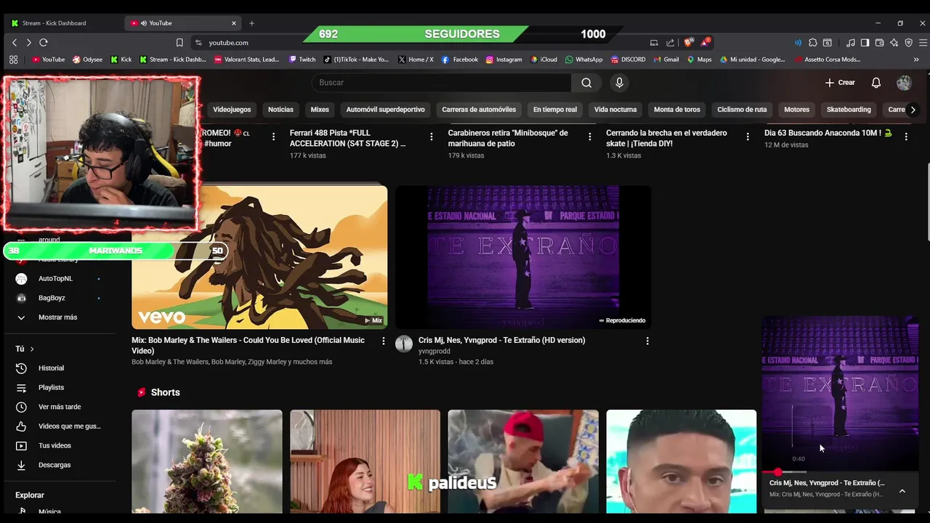Open YouTube notifications bell
This screenshot has height=523, width=930.
coord(876,83)
